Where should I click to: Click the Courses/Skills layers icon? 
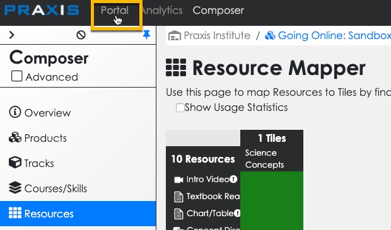pos(15,188)
